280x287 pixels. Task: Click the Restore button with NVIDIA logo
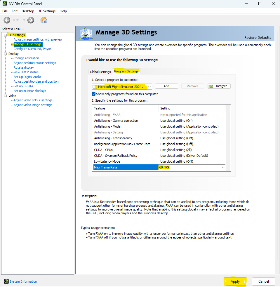pos(219,86)
